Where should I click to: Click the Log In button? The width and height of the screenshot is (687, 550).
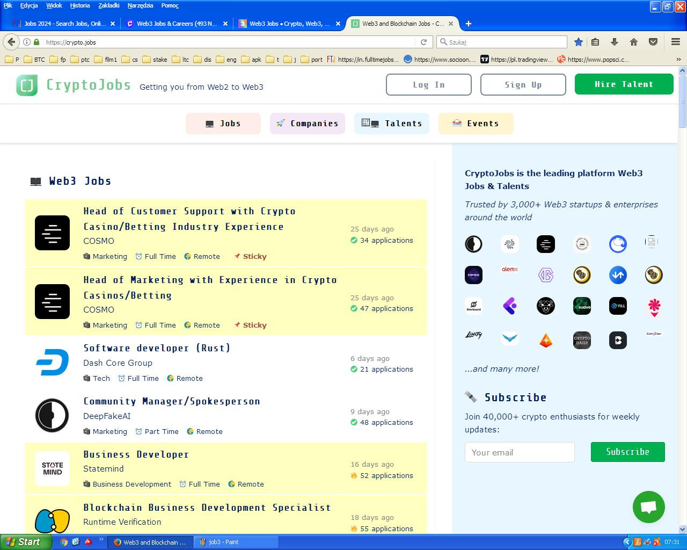point(428,85)
